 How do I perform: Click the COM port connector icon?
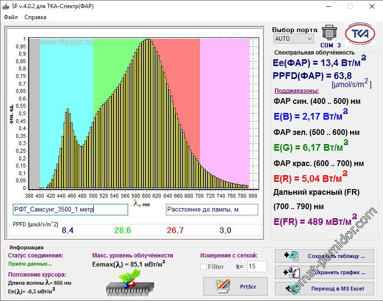[x=328, y=32]
